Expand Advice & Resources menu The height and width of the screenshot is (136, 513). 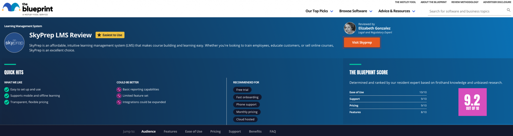(x=397, y=11)
